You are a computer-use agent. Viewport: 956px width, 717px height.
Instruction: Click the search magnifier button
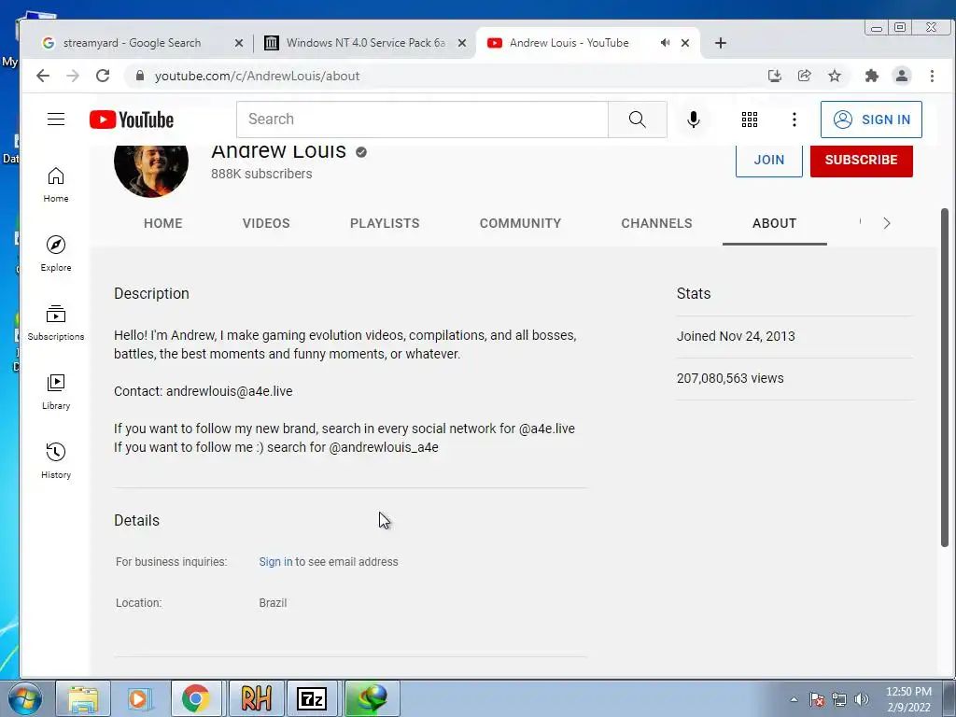637,119
